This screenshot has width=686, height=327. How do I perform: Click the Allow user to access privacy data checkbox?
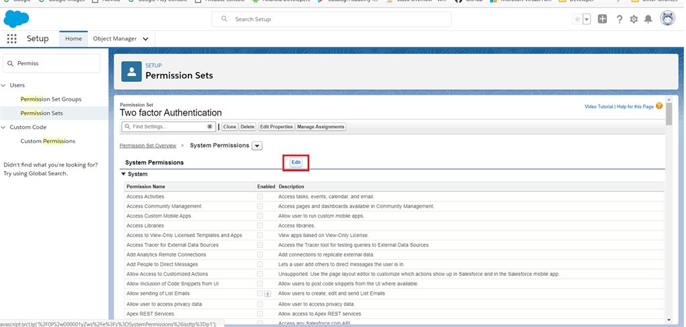pos(260,303)
